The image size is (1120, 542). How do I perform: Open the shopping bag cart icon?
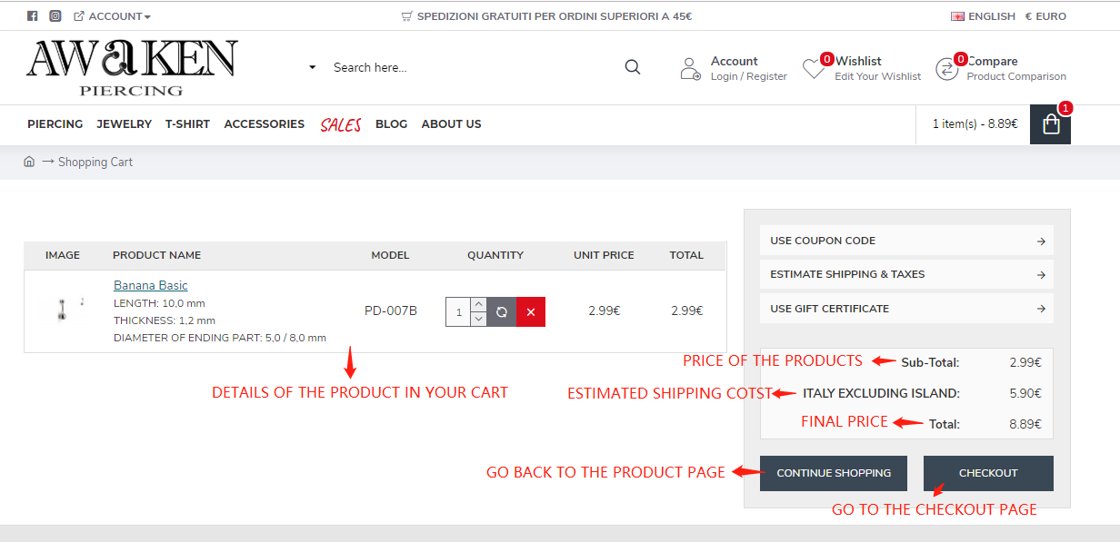point(1051,124)
